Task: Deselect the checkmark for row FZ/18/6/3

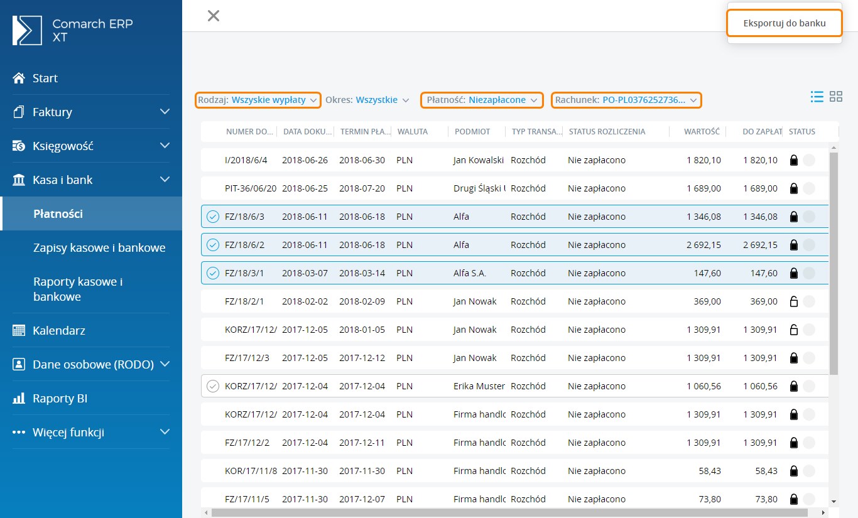Action: [213, 217]
